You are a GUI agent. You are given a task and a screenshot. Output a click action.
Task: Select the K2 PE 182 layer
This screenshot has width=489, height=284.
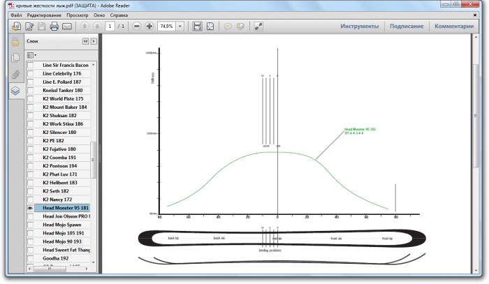(53, 141)
